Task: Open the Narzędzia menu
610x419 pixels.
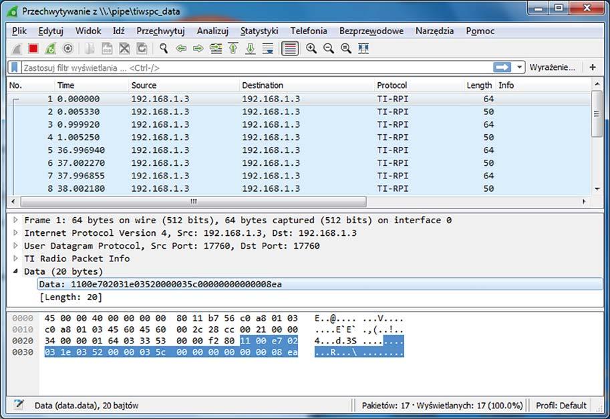Action: click(434, 31)
